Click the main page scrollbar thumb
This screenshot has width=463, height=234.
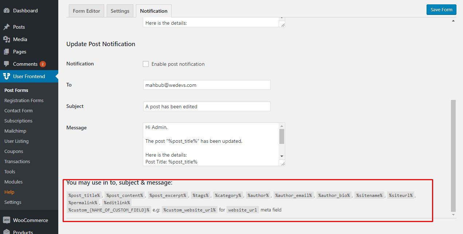[x=453, y=156]
